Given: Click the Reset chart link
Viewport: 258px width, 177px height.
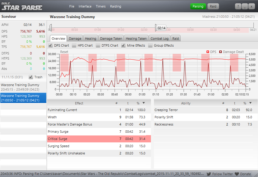Looking at the screenshot, I should click(x=64, y=52).
